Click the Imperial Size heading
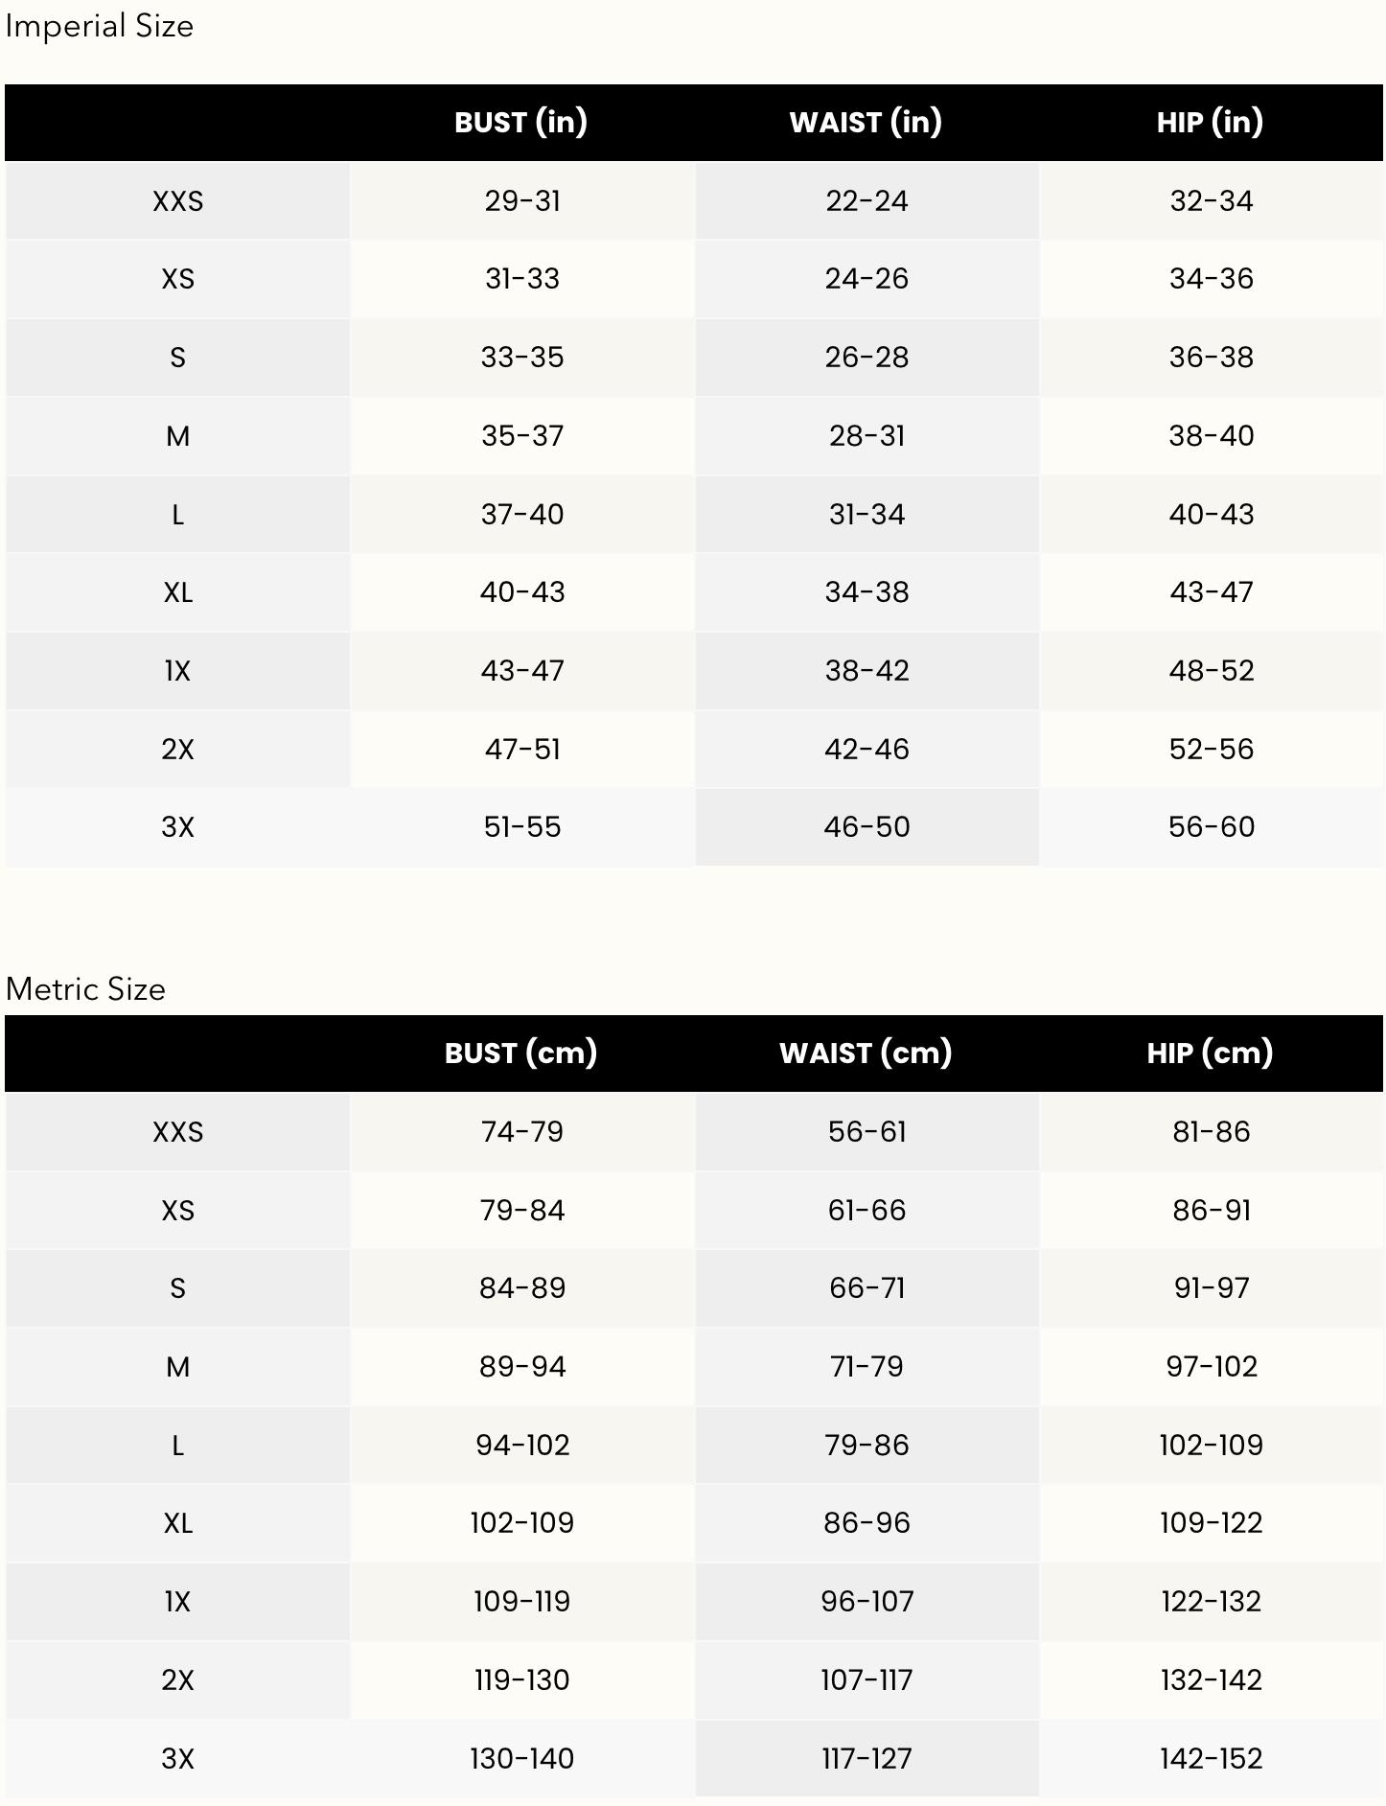The height and width of the screenshot is (1806, 1386). 100,26
